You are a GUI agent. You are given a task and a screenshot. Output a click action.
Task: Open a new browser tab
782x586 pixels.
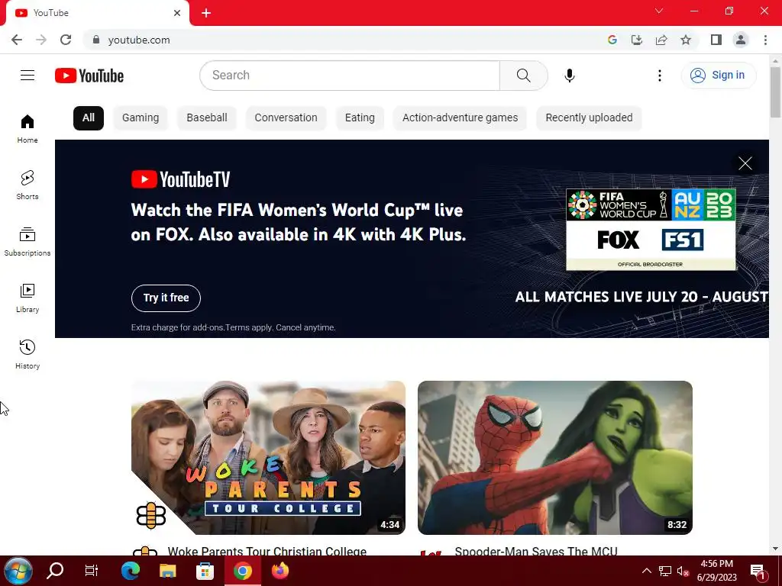tap(206, 13)
